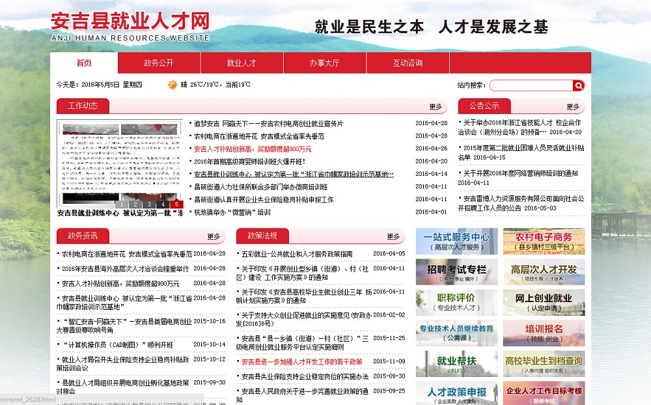Open 人才政策申报 banner
The height and width of the screenshot is (405, 651).
457,393
